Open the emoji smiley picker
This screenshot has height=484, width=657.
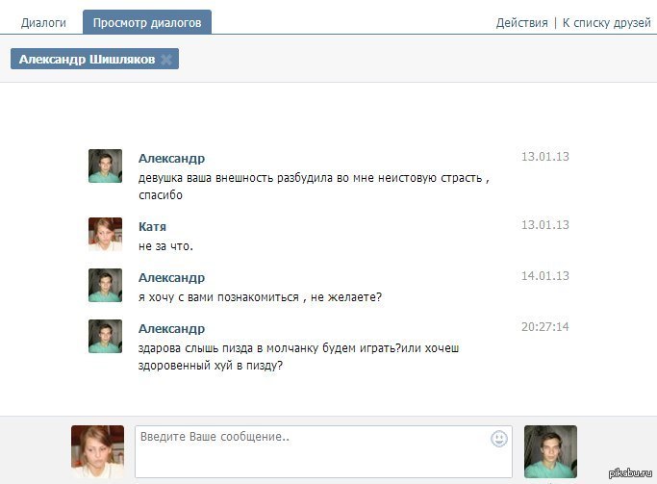tap(498, 439)
